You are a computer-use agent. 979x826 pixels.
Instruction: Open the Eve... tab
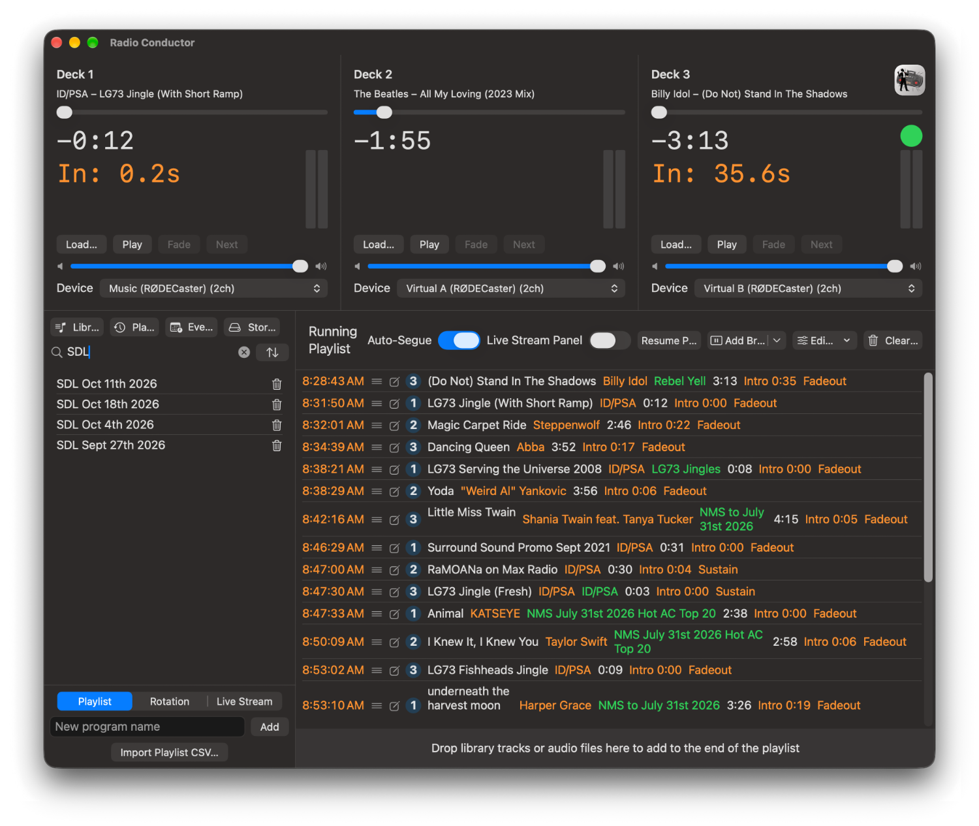point(192,327)
